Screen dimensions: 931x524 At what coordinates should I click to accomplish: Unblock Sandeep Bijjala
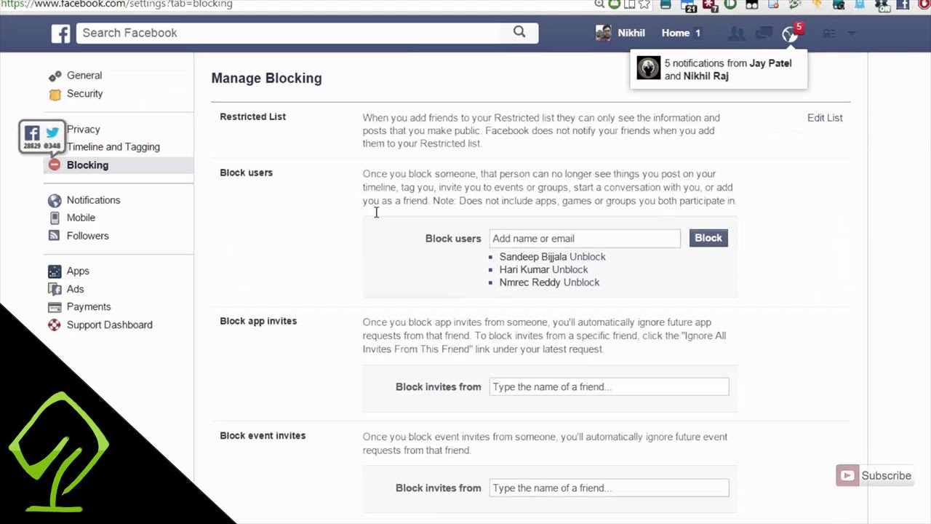588,257
